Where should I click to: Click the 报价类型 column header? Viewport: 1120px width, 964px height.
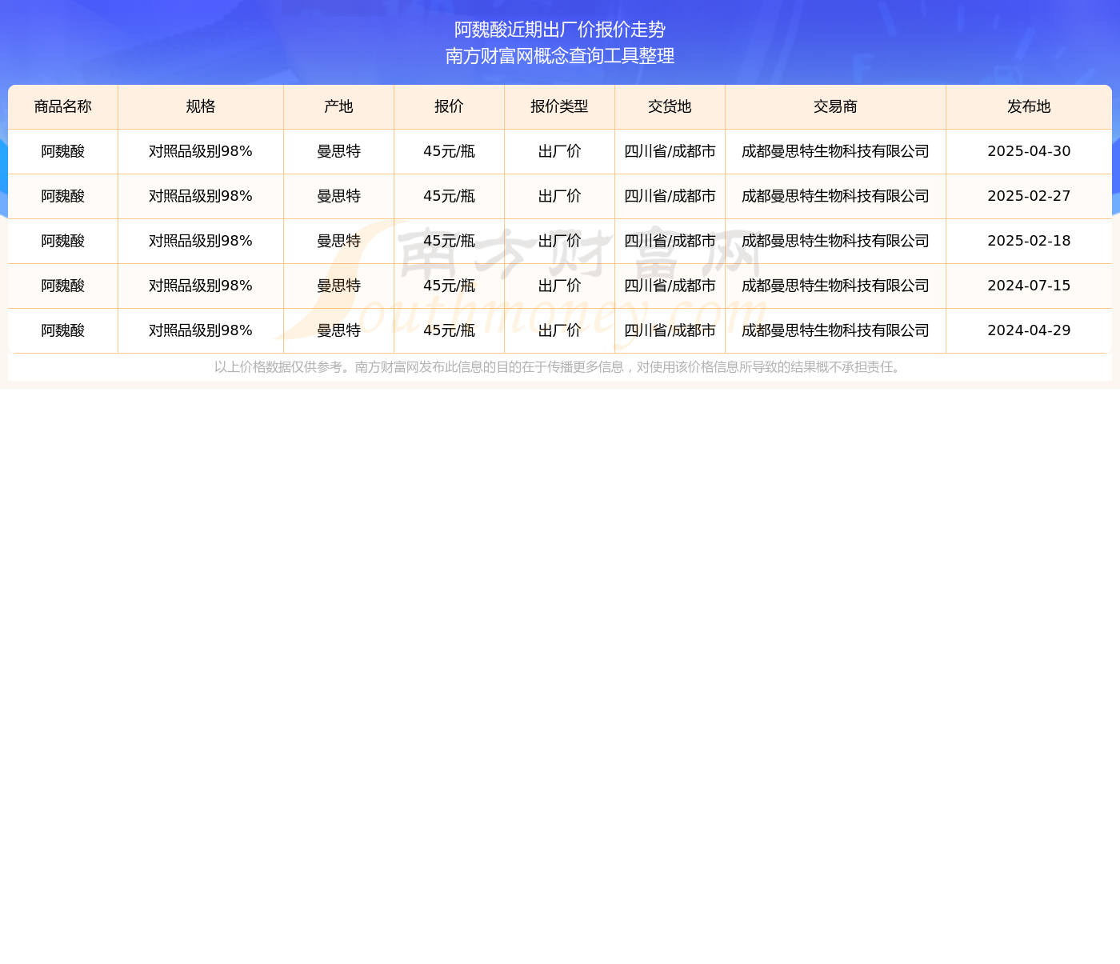pyautogui.click(x=560, y=107)
